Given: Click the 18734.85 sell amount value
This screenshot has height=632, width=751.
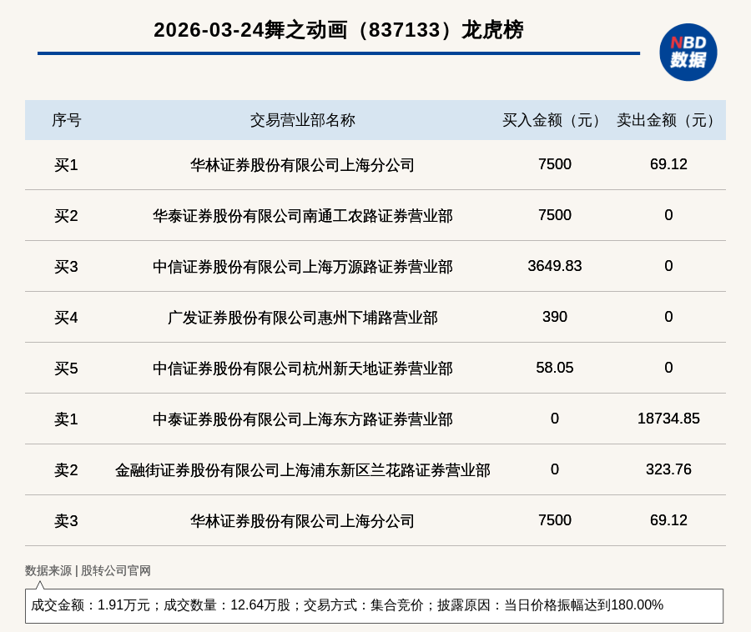Looking at the screenshot, I should click(x=668, y=419).
